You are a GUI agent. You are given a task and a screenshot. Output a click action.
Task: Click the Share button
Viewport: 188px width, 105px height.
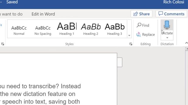142,14
